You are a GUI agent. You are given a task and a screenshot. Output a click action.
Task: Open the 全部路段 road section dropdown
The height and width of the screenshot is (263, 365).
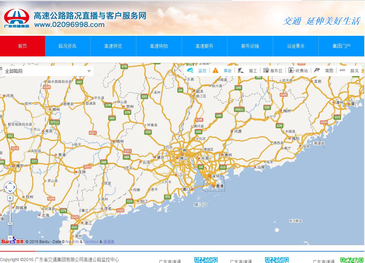pyautogui.click(x=48, y=71)
